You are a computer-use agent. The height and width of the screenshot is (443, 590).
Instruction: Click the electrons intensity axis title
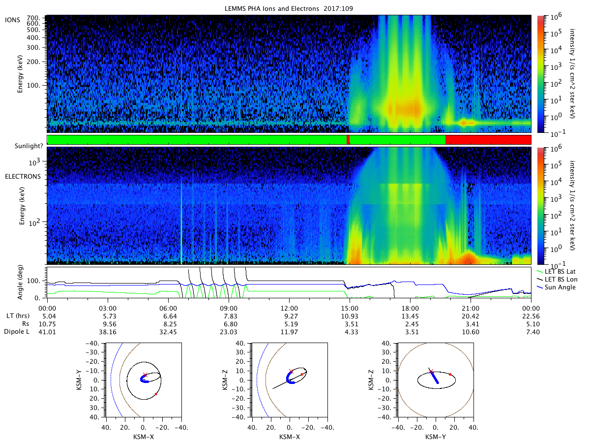click(x=573, y=206)
